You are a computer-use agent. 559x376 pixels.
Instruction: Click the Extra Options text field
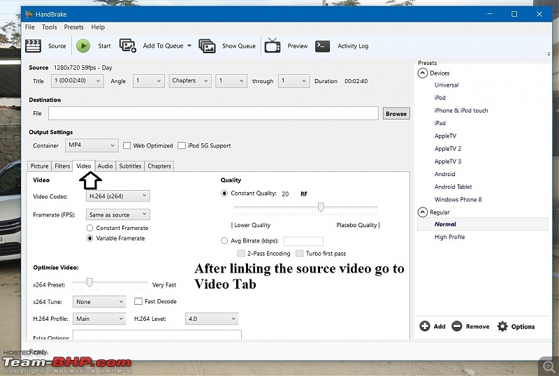(157, 335)
